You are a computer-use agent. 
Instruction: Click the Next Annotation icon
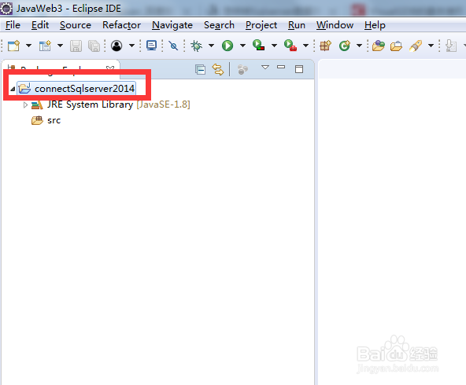(451, 46)
